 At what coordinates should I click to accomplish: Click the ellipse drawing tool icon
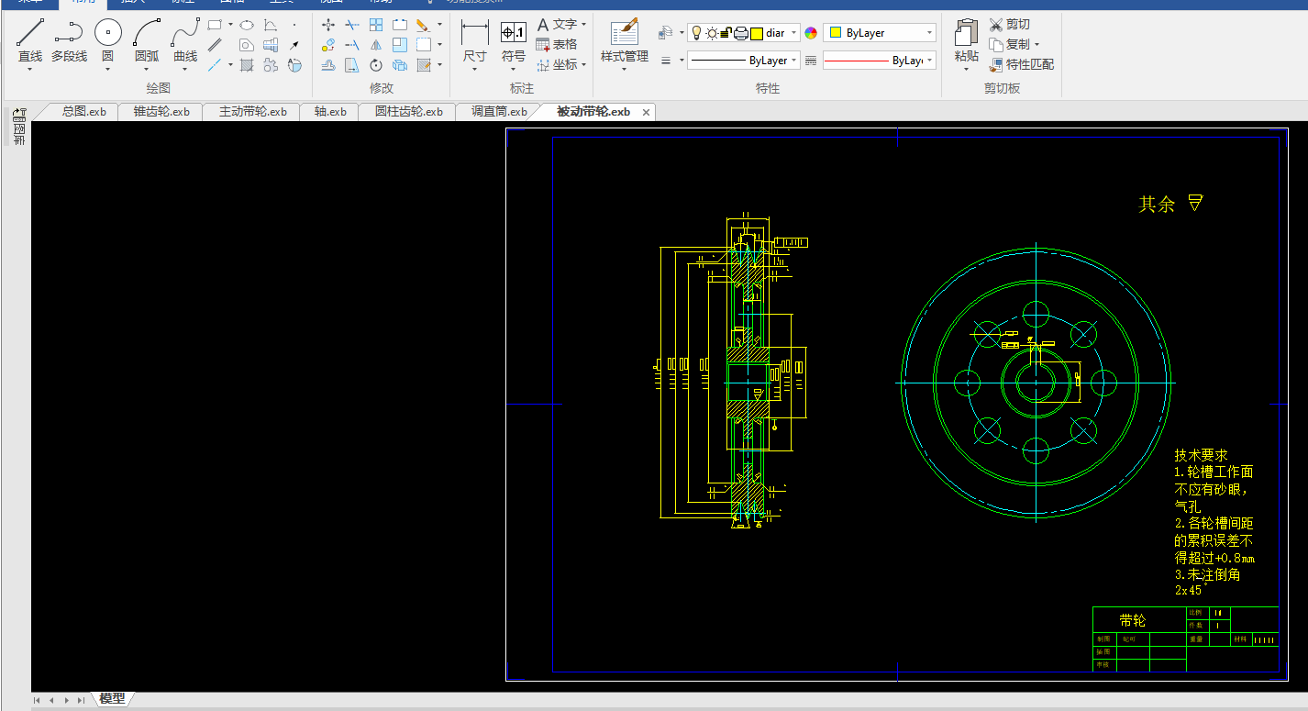[247, 26]
